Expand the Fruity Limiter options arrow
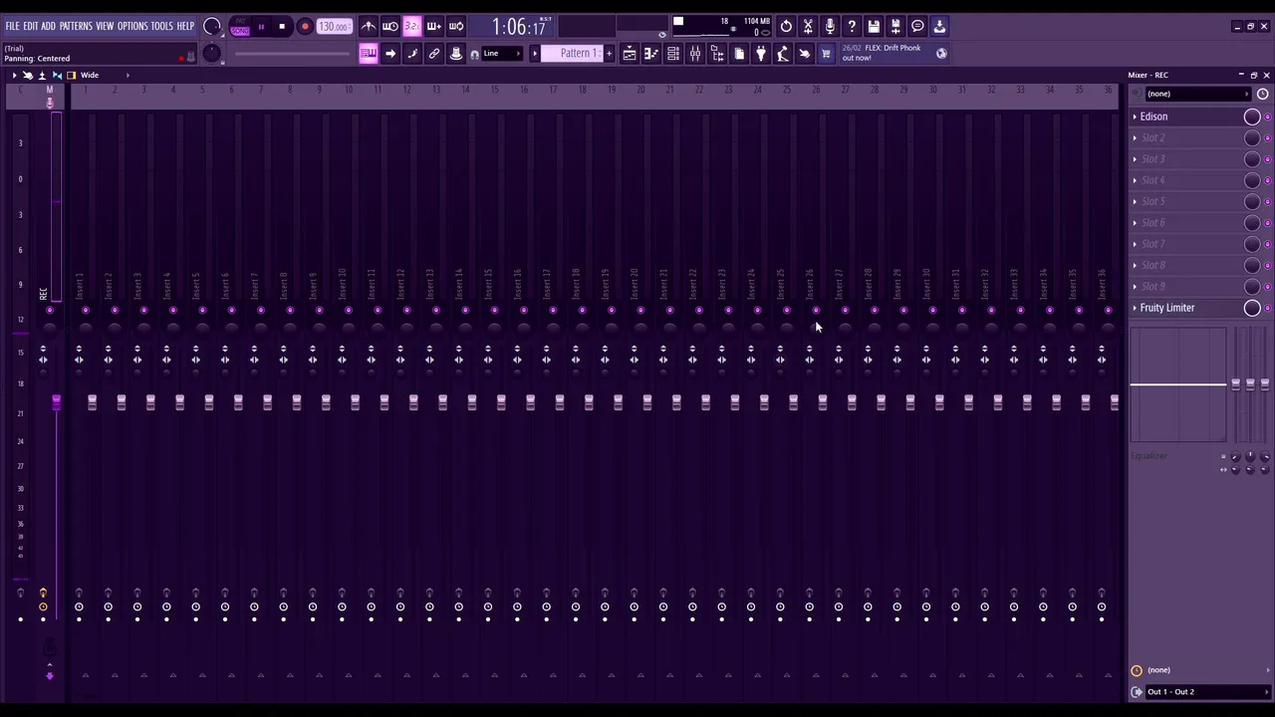Image resolution: width=1275 pixels, height=717 pixels. [1135, 308]
